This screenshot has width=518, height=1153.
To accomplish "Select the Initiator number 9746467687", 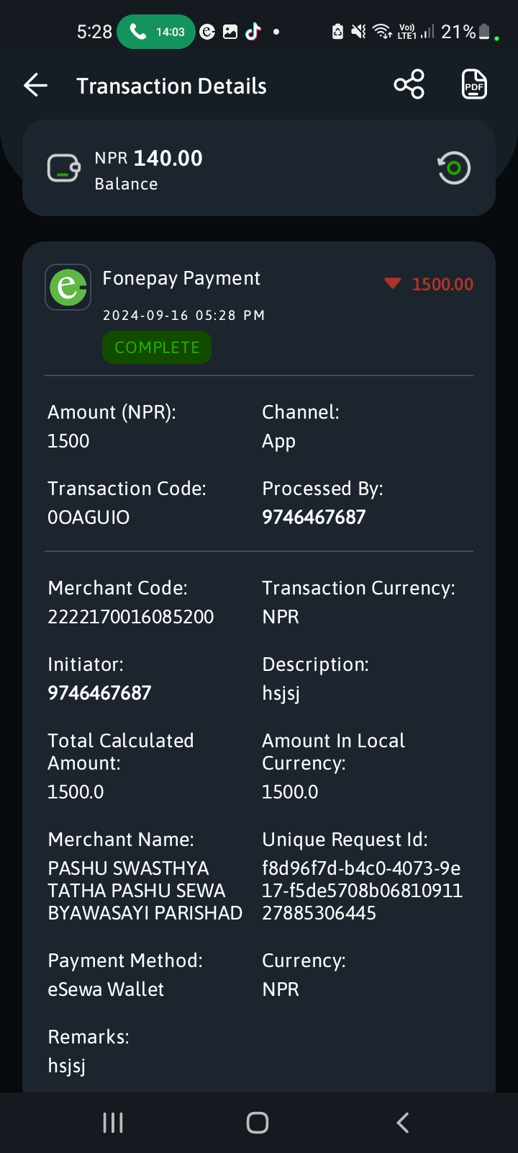I will tap(99, 693).
